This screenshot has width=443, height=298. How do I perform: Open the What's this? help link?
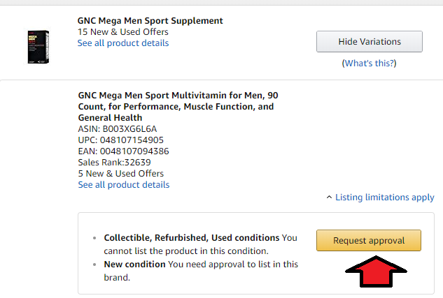point(369,64)
